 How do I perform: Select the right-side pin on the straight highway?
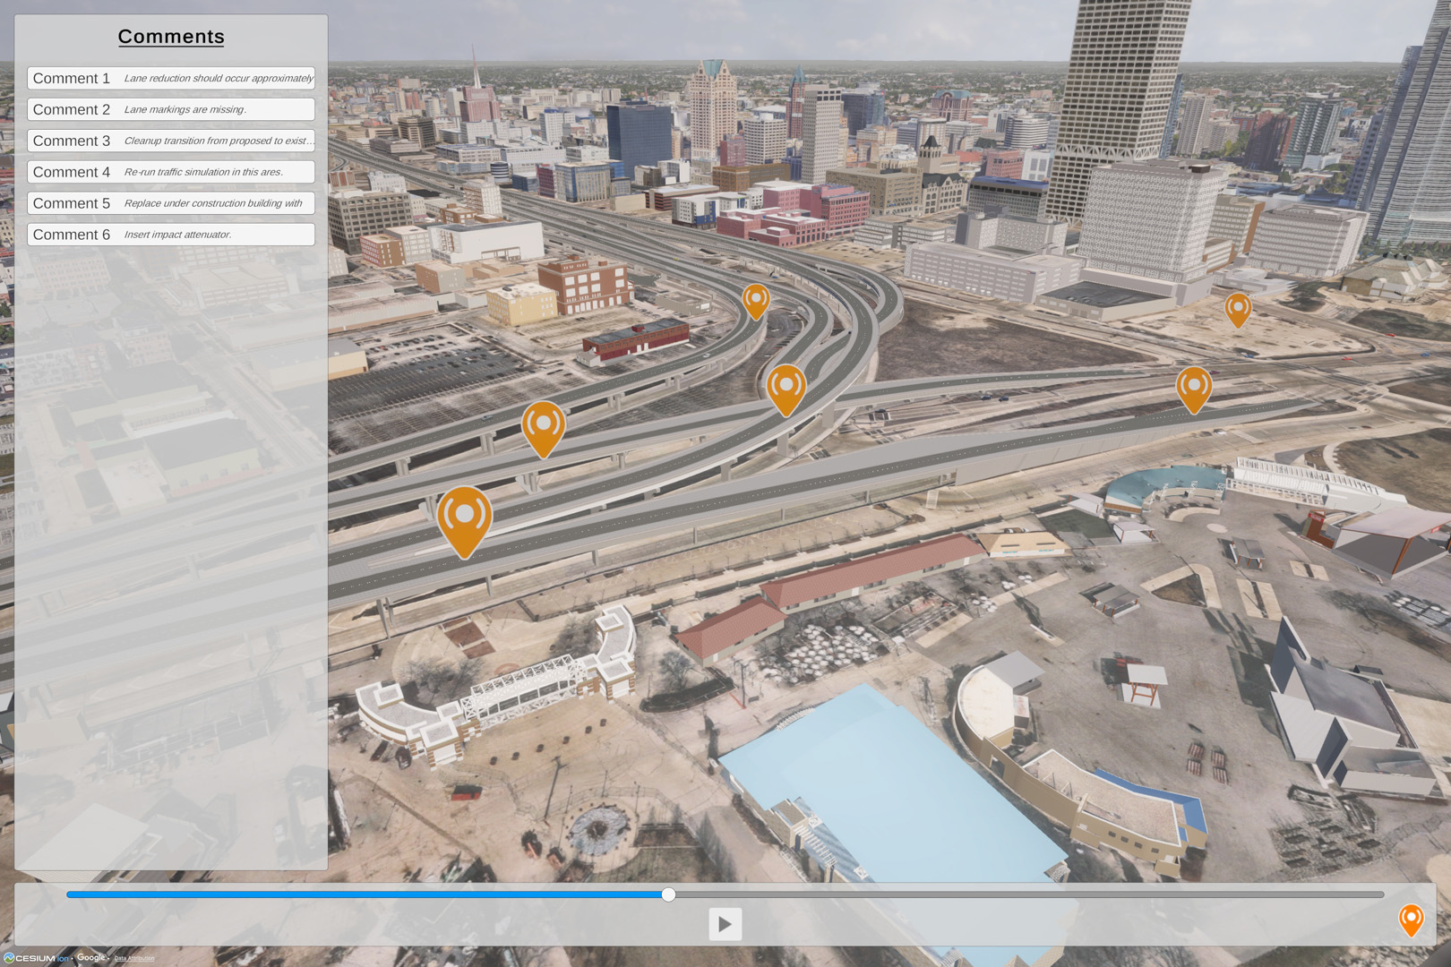point(1193,388)
